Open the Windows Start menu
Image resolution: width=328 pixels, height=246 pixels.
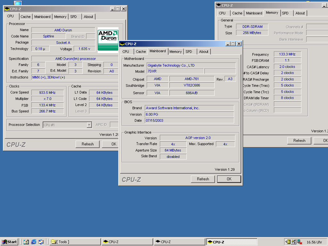[9, 242]
